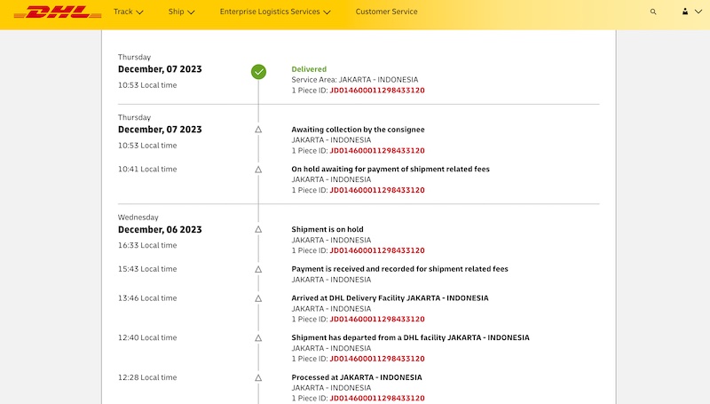Click triangle marker for Payment is received event

(258, 269)
